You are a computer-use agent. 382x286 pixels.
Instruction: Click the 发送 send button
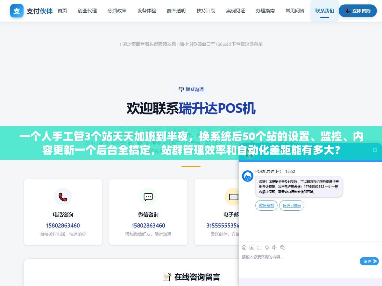(369, 261)
